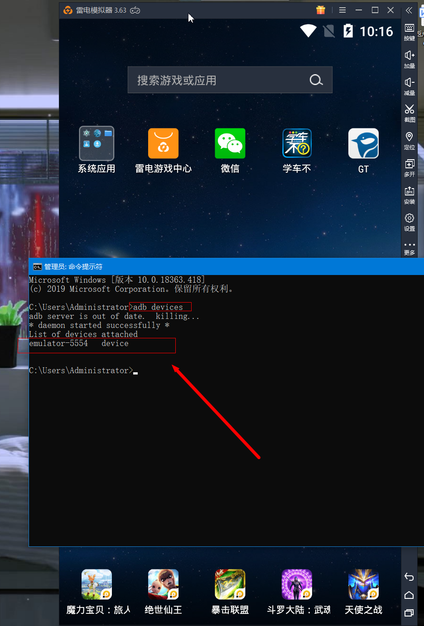Click 管理员: 命令提示符 window title
This screenshot has width=424, height=626.
click(73, 267)
